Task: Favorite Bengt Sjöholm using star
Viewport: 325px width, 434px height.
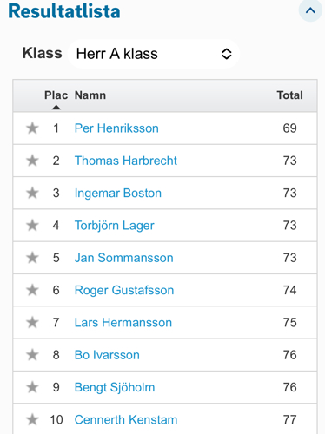Action: tap(32, 387)
